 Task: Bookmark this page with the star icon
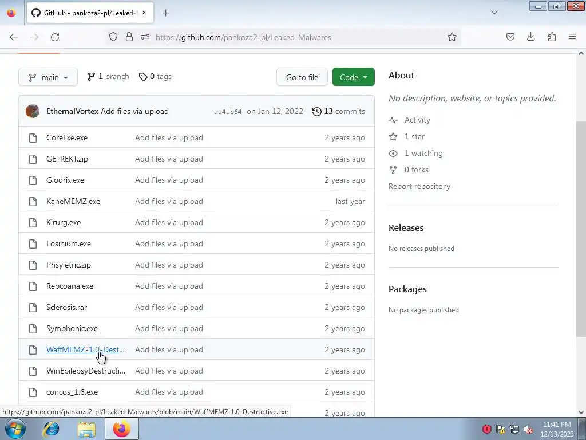click(x=452, y=37)
